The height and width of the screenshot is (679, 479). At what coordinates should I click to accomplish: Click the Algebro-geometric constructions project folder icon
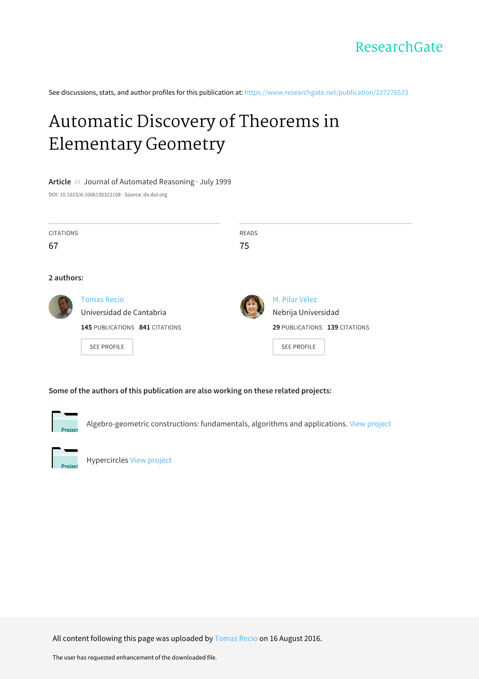point(65,422)
